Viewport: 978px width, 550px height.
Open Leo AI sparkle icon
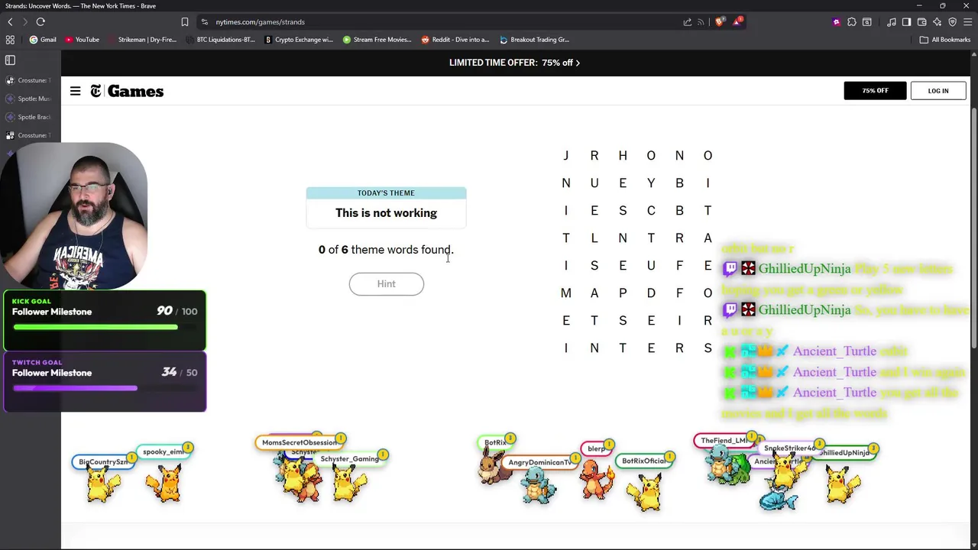pos(937,22)
